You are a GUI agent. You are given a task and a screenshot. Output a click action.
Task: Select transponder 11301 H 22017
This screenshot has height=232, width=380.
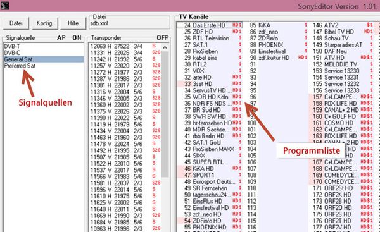click(x=125, y=85)
